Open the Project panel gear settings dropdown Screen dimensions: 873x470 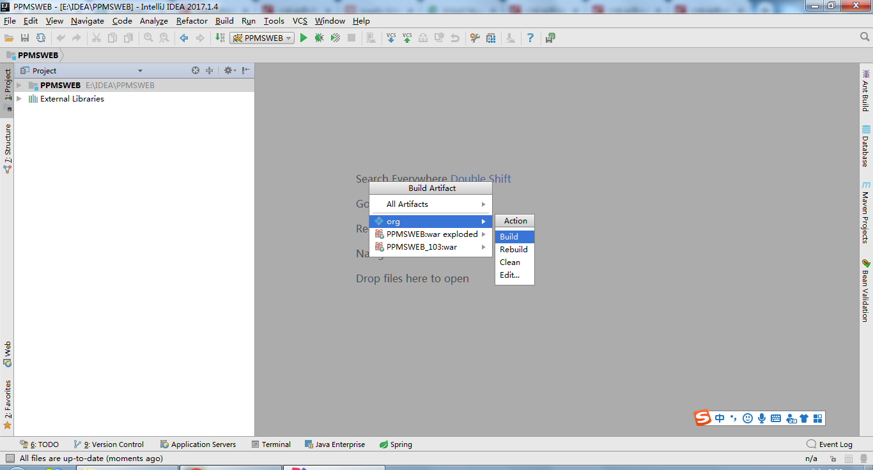coord(229,70)
